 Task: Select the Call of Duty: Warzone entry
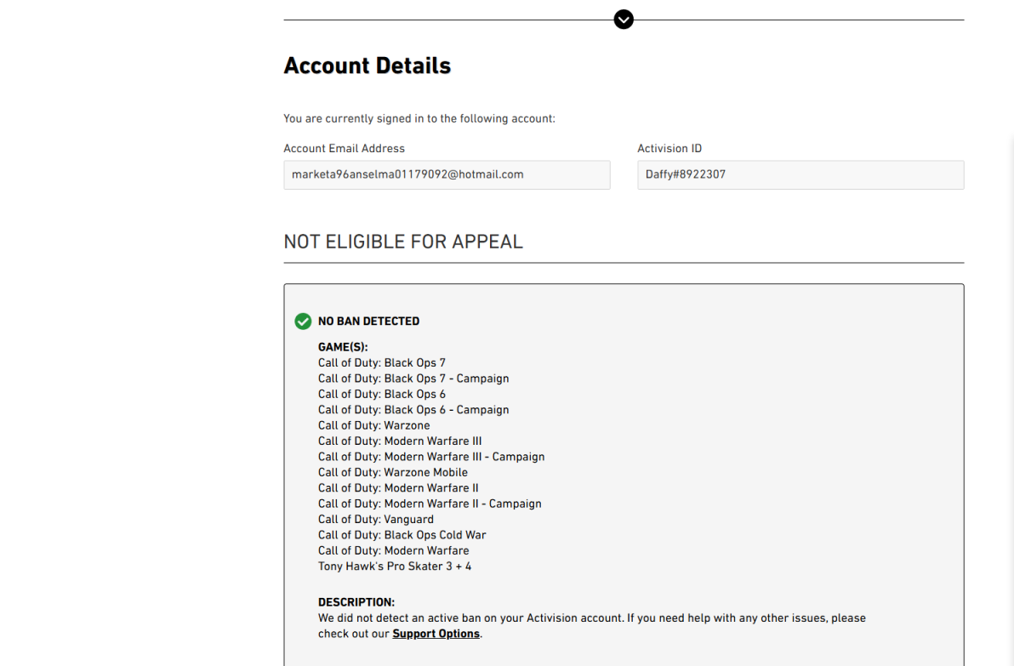point(373,425)
